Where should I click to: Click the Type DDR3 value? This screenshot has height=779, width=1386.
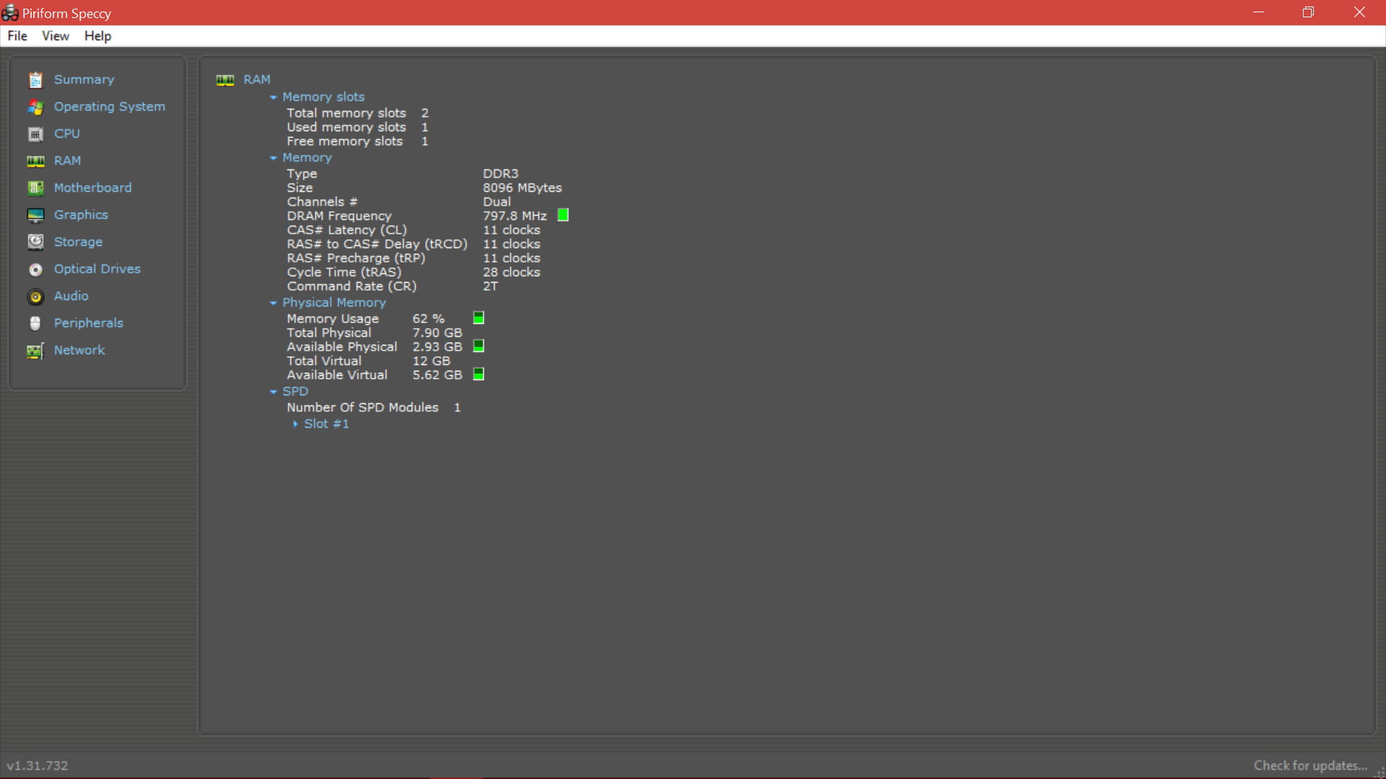point(501,174)
